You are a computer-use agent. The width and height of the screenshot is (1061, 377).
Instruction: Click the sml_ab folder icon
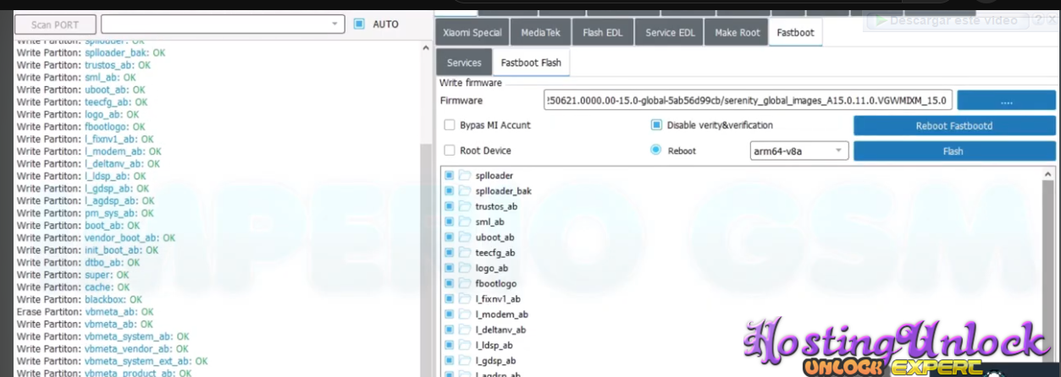click(x=465, y=221)
